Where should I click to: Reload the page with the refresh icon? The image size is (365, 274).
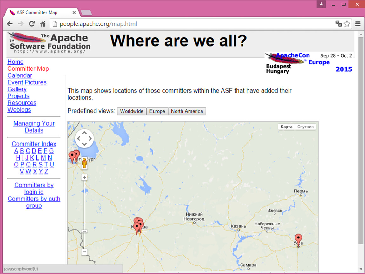click(31, 24)
